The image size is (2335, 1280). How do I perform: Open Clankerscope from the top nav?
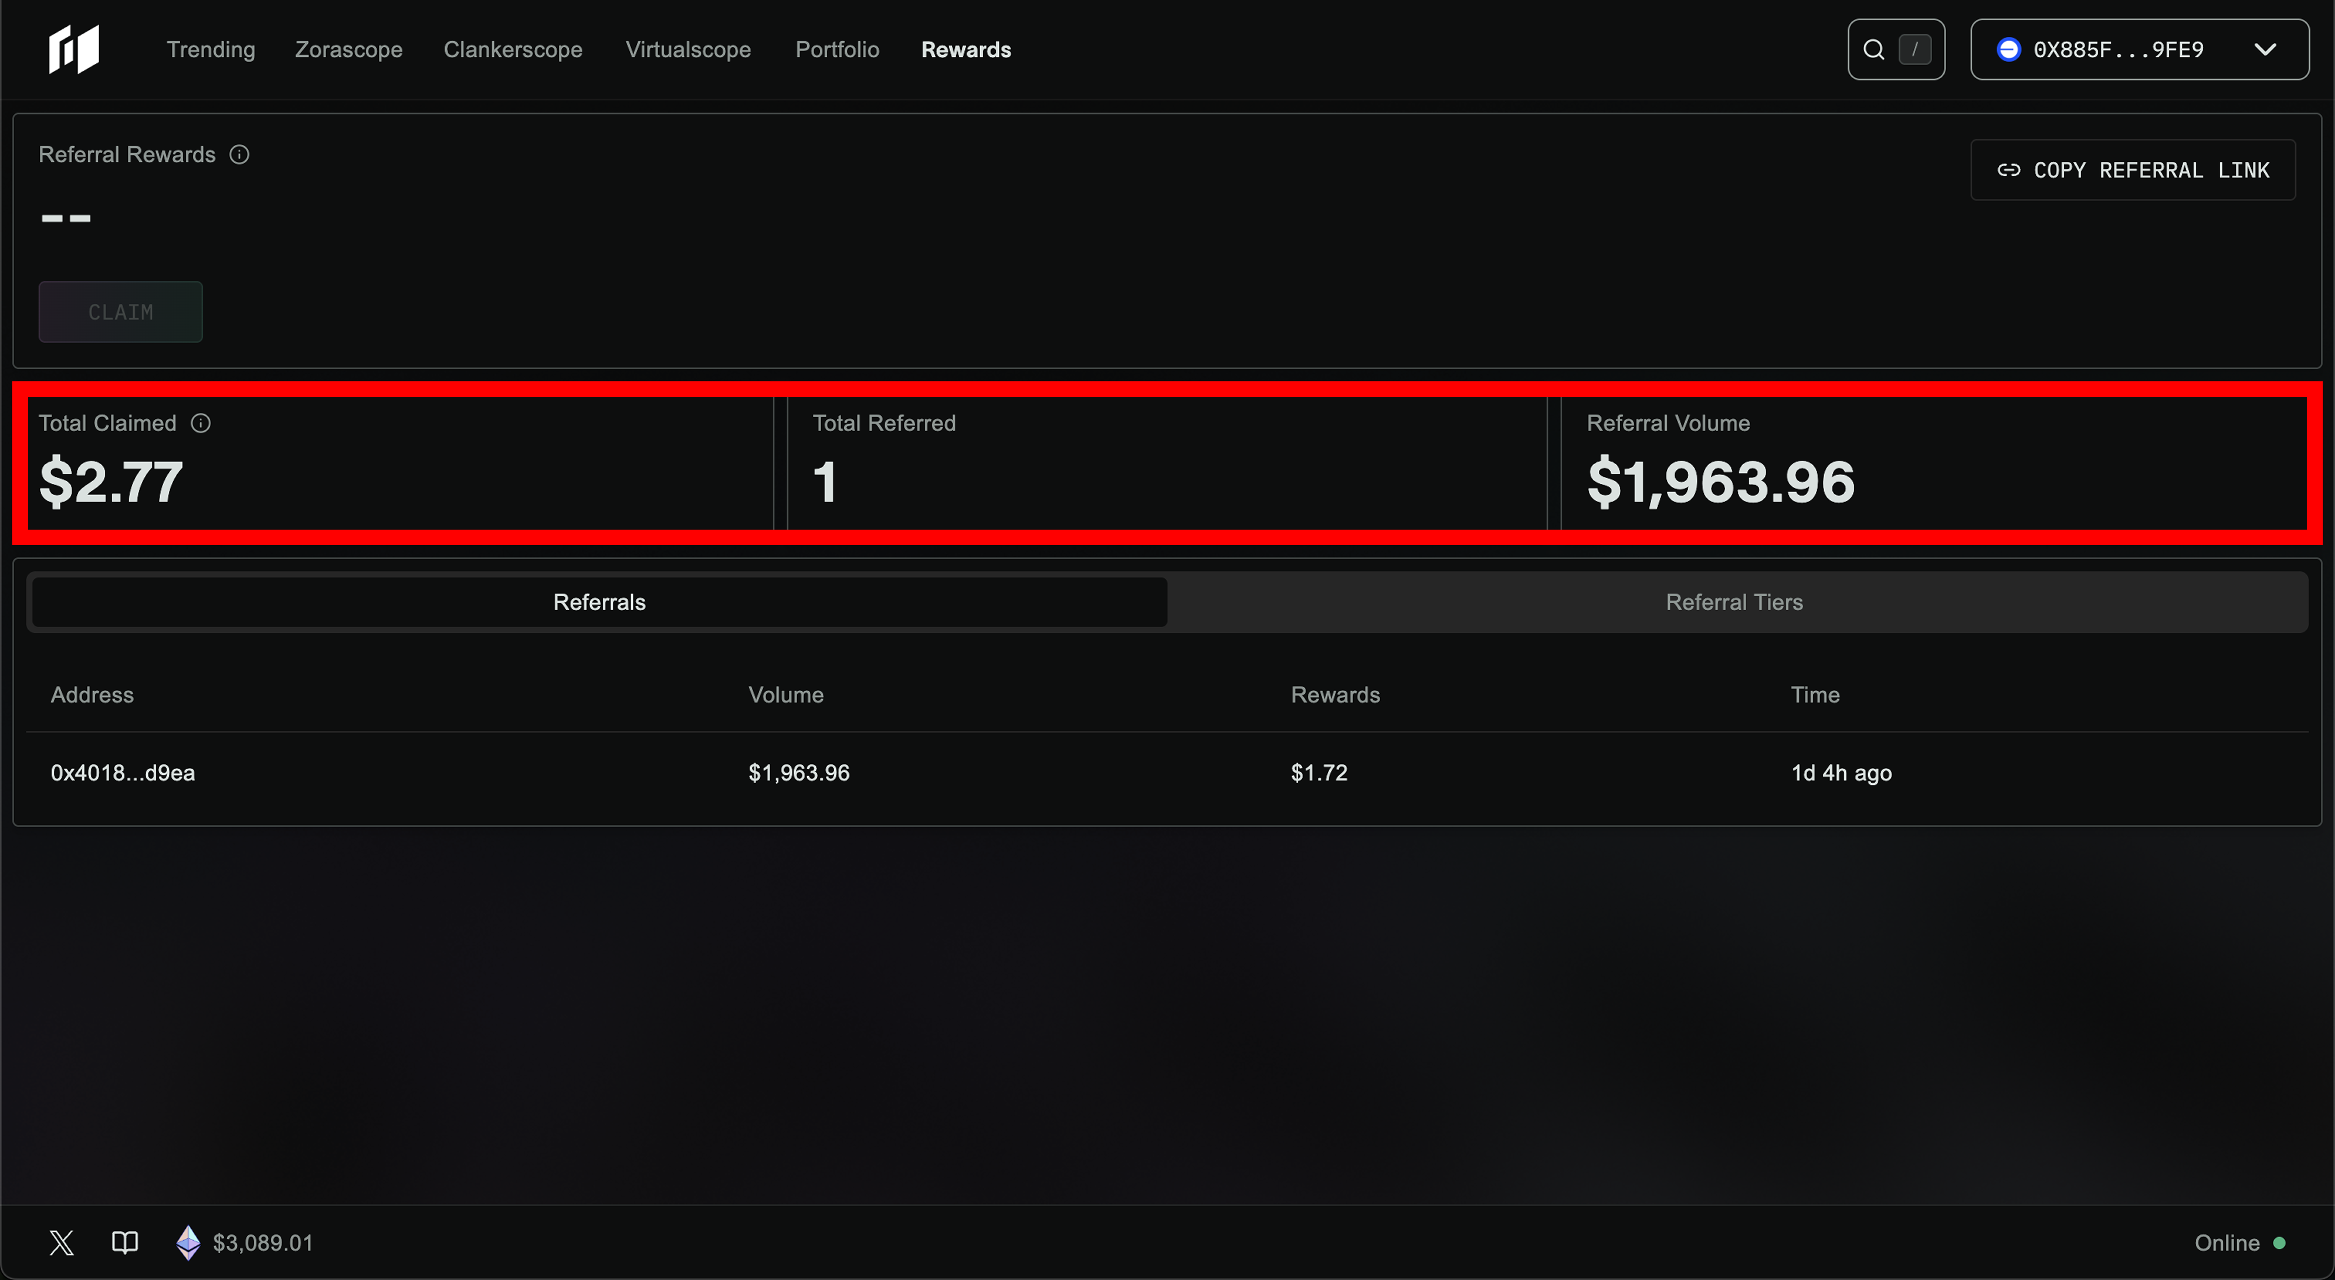[512, 50]
